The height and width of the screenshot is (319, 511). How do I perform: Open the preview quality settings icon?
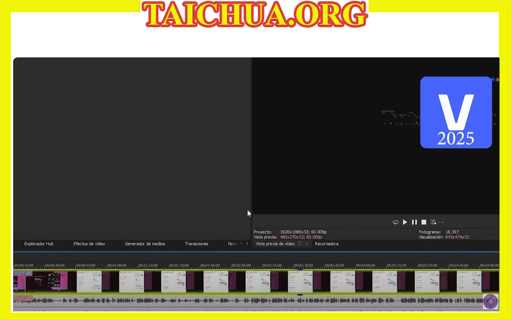[433, 222]
